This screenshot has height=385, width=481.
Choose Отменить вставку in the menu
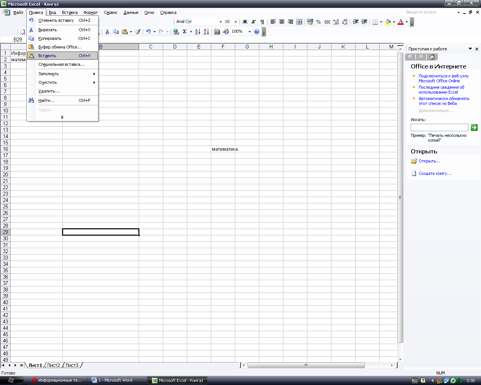point(62,20)
